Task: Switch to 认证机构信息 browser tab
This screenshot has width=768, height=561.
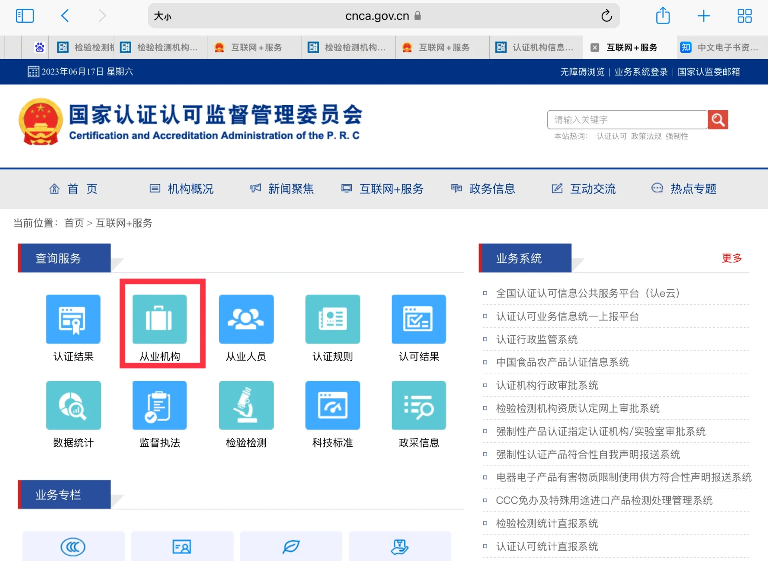Action: 536,48
